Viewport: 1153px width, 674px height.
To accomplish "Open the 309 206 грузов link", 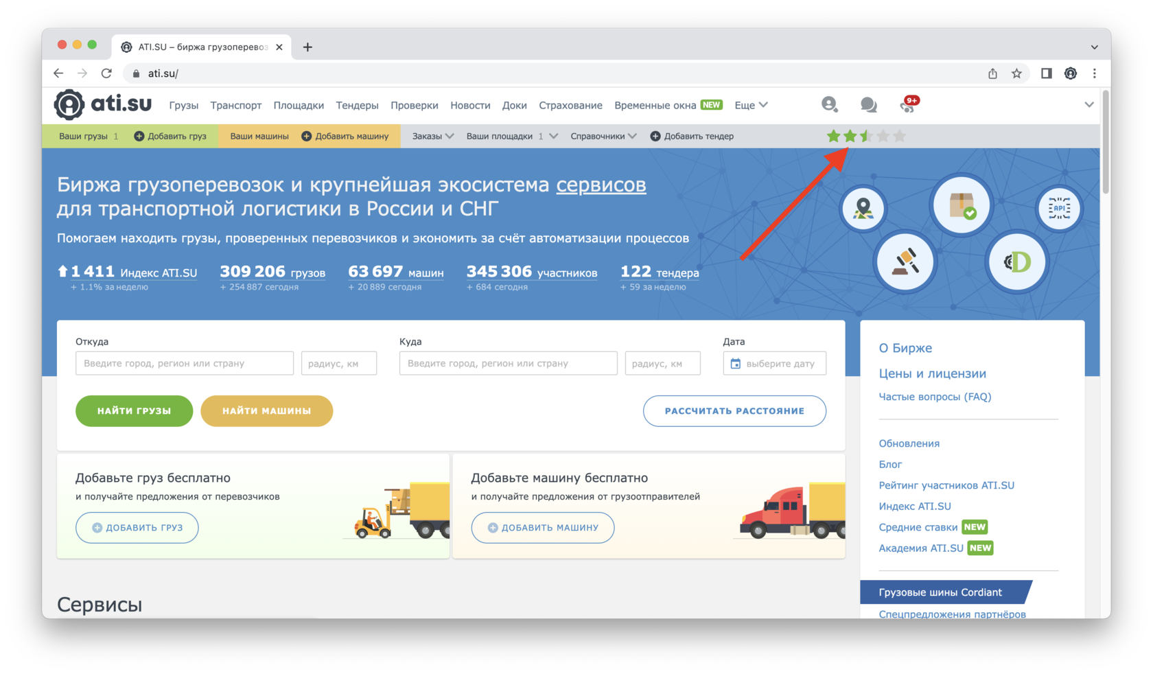I will (x=272, y=272).
